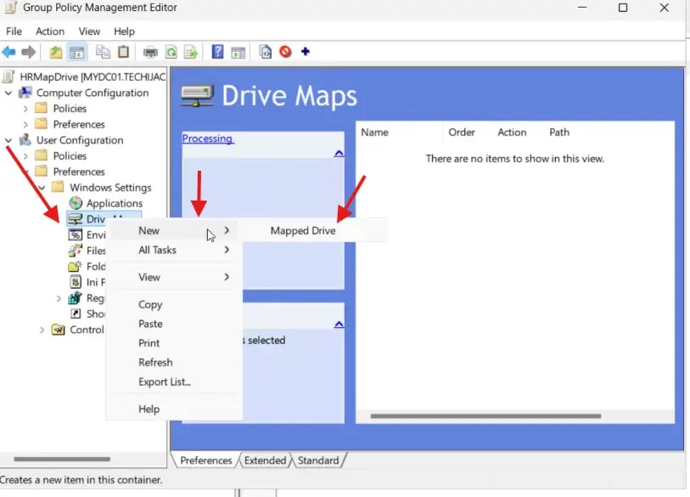
Task: Open the View menu in menu bar
Action: point(89,31)
